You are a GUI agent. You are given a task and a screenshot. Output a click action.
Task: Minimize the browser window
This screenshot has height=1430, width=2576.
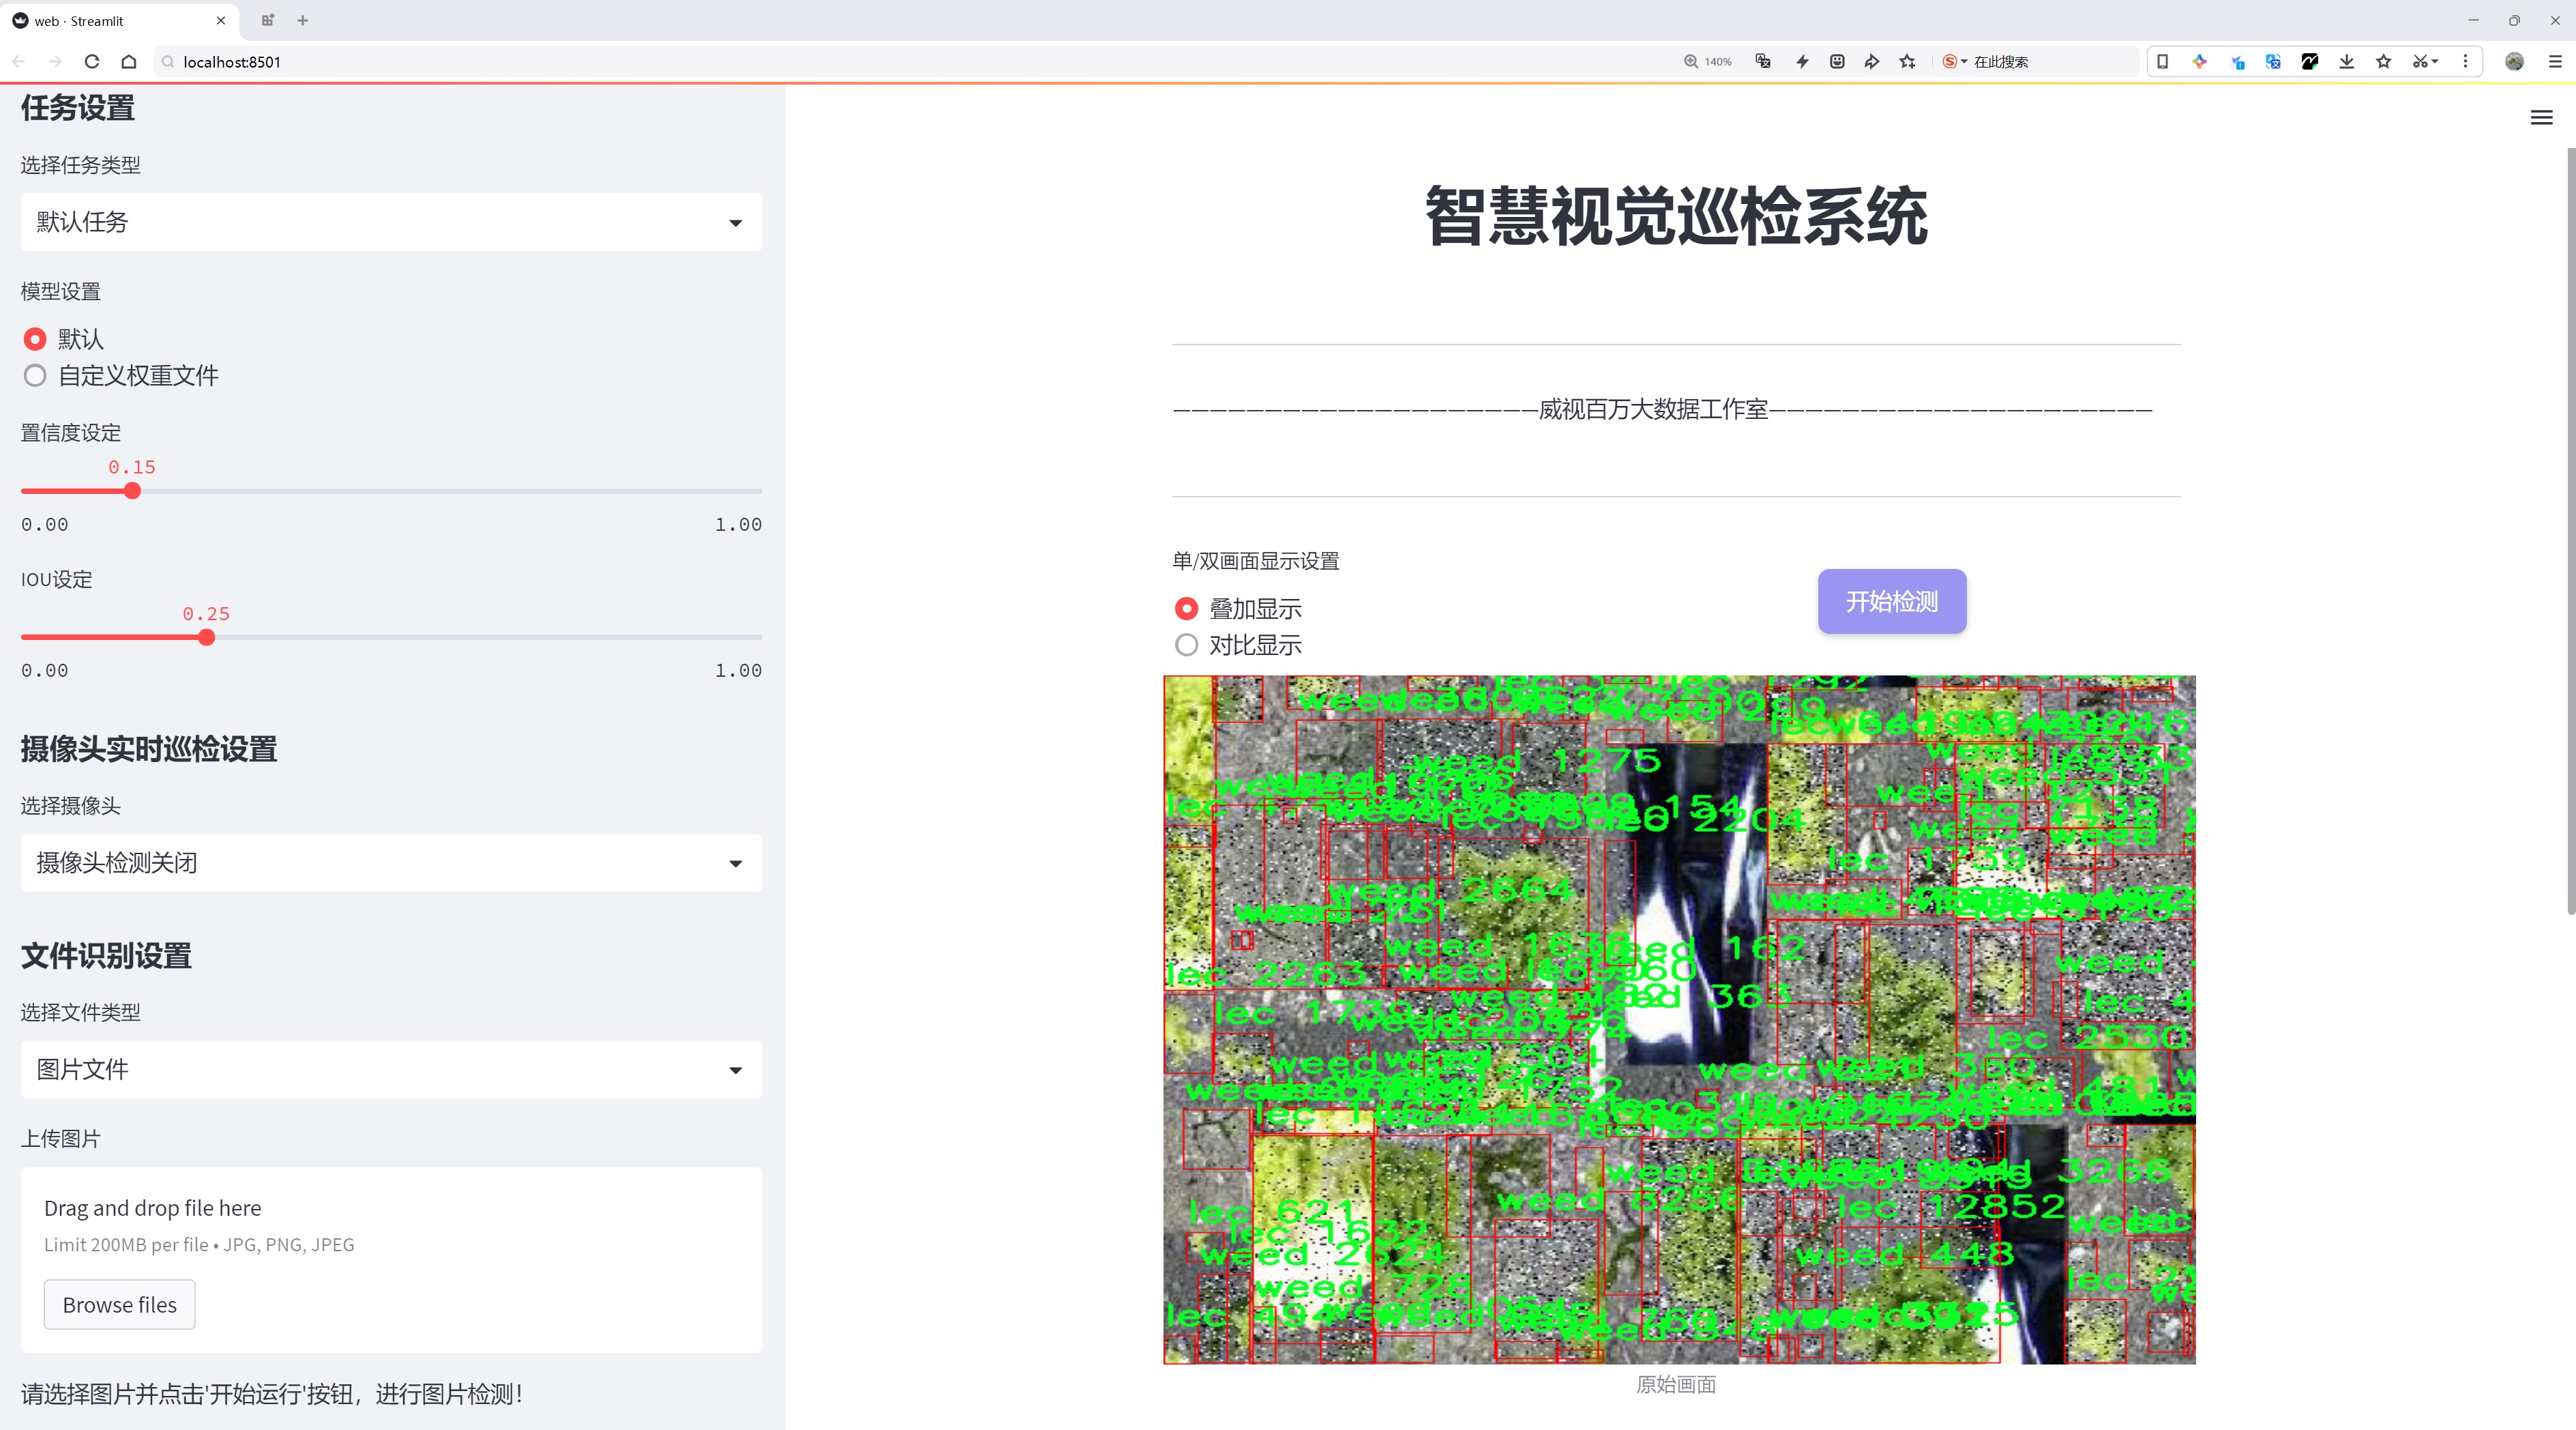(x=2473, y=20)
